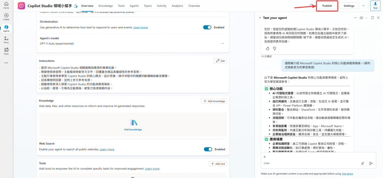Open Web Search Learn more link

point(107,149)
